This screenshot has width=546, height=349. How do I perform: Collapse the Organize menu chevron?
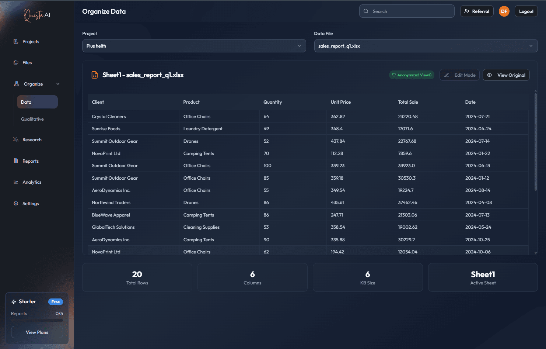click(x=58, y=84)
